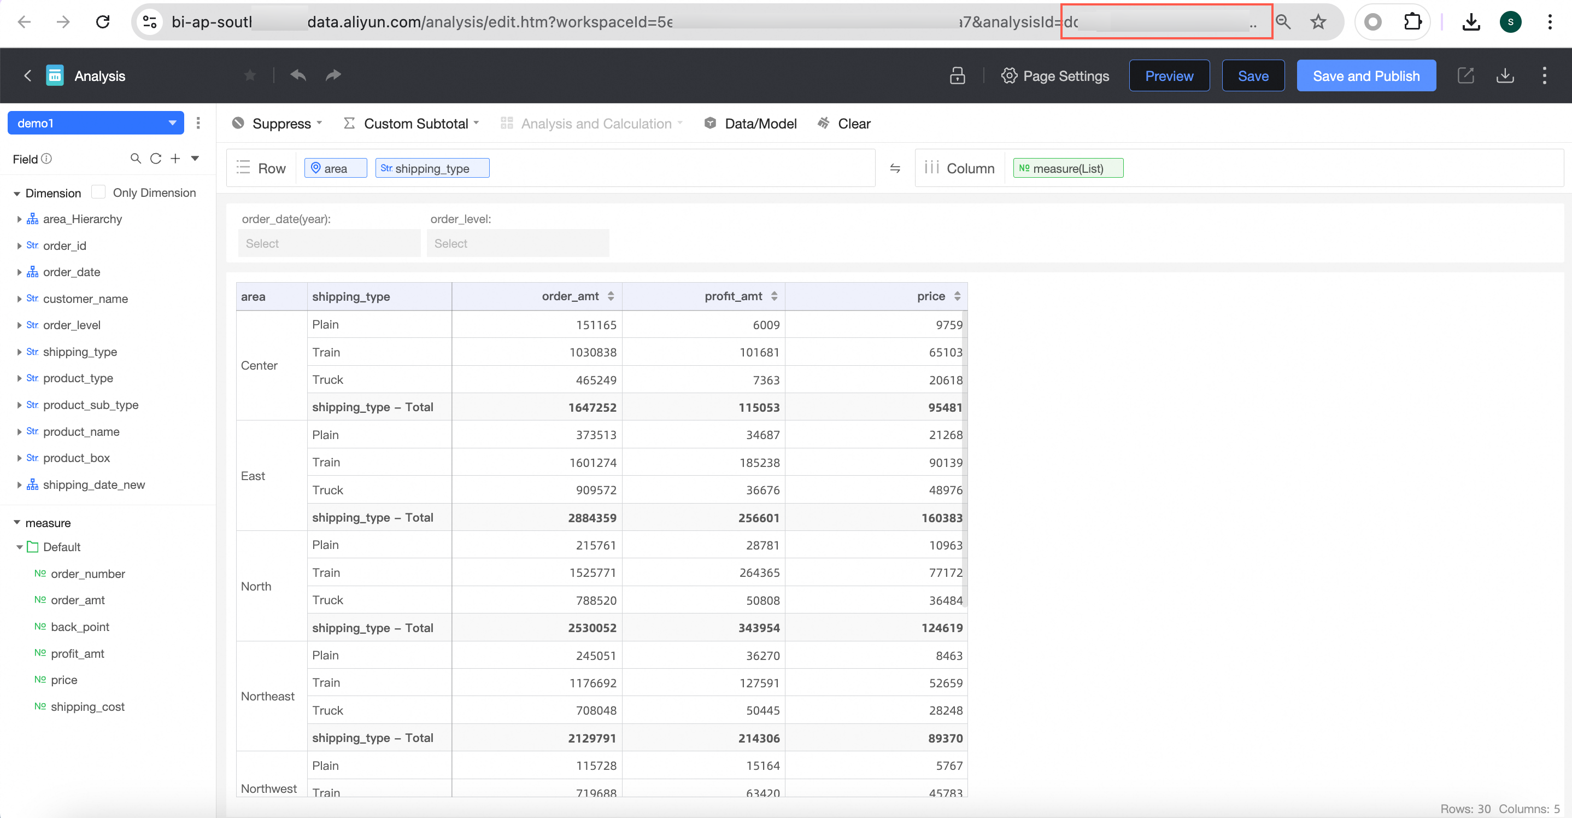Screen dimensions: 1572x818
Task: Open the Custom Subtotal menu
Action: click(x=415, y=124)
